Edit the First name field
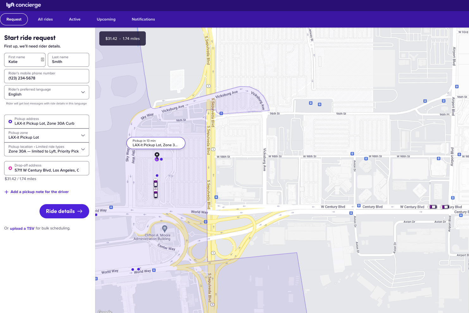 pyautogui.click(x=25, y=60)
